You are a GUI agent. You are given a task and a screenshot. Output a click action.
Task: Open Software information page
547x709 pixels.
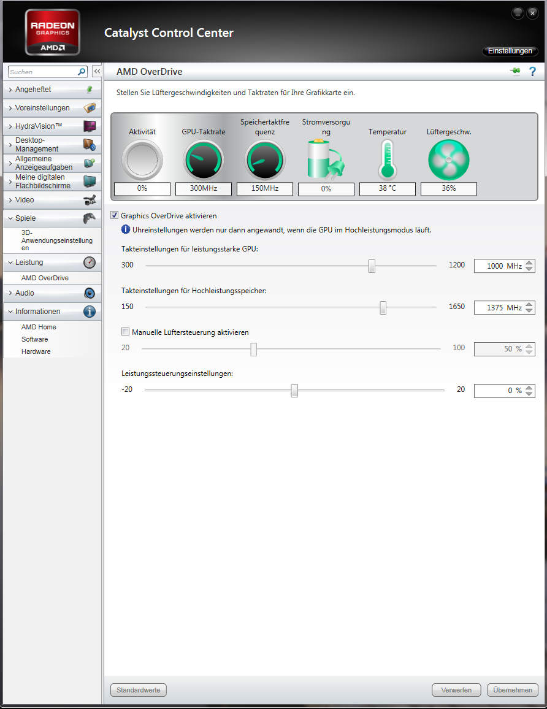34,339
